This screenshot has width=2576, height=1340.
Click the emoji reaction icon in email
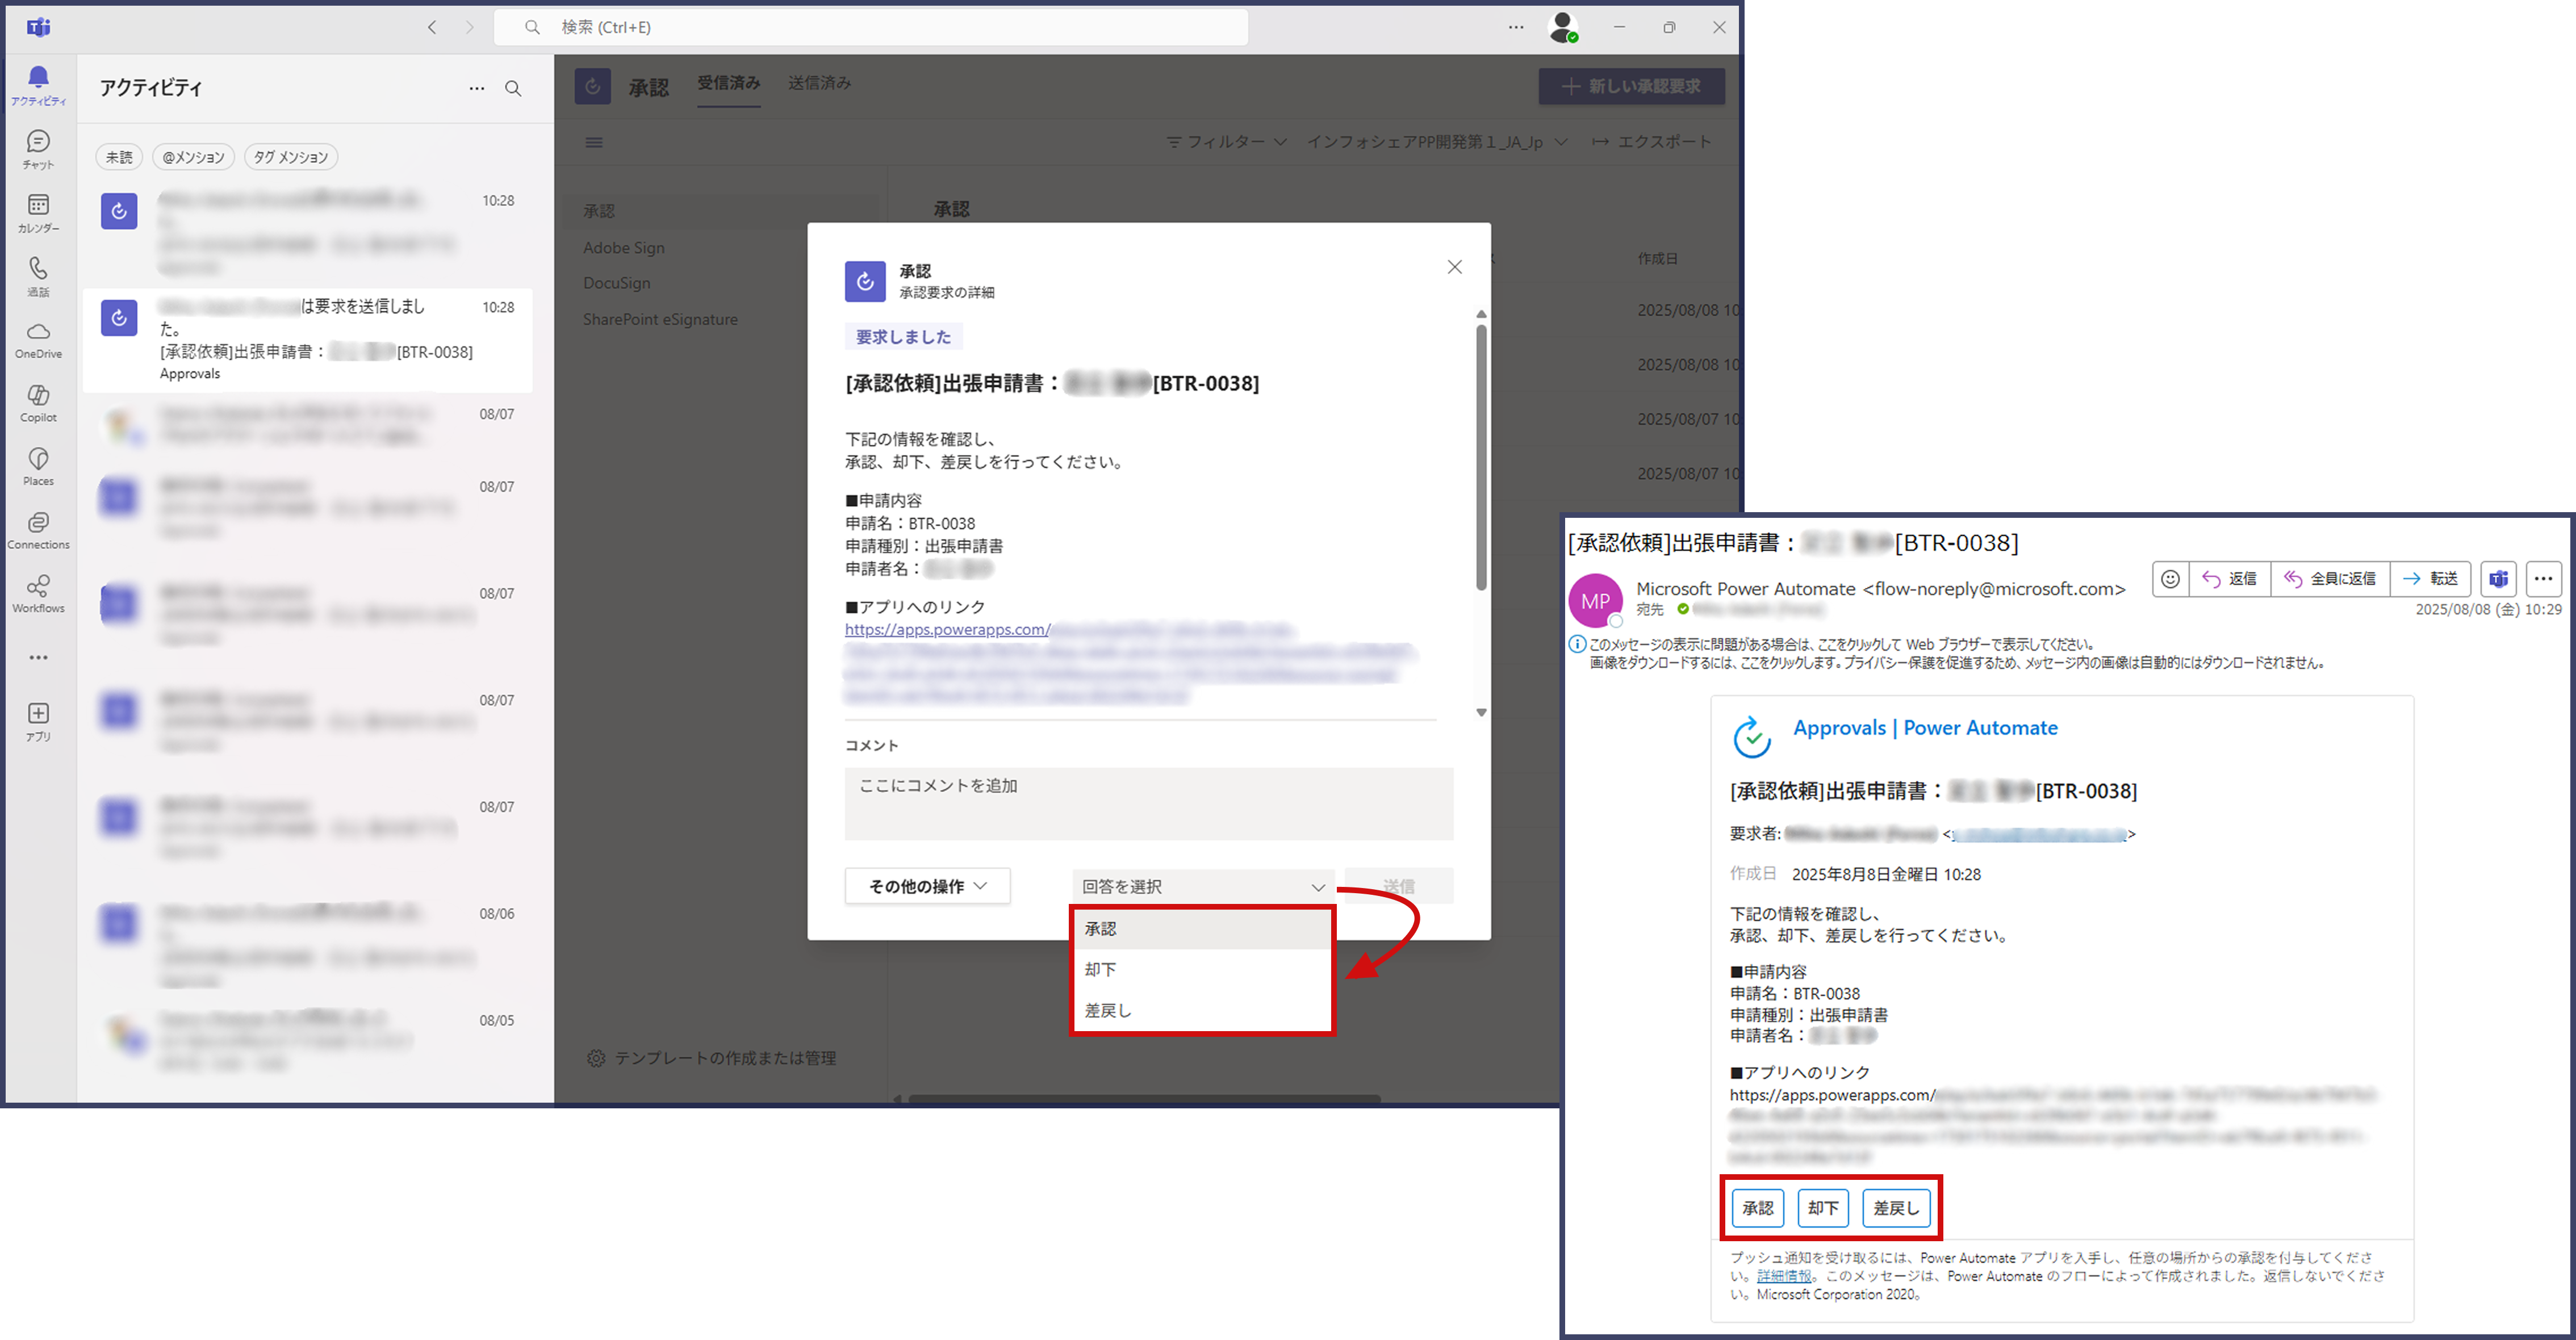coord(2169,579)
